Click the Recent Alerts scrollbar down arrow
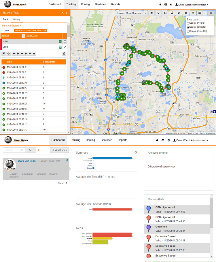 [x=211, y=256]
